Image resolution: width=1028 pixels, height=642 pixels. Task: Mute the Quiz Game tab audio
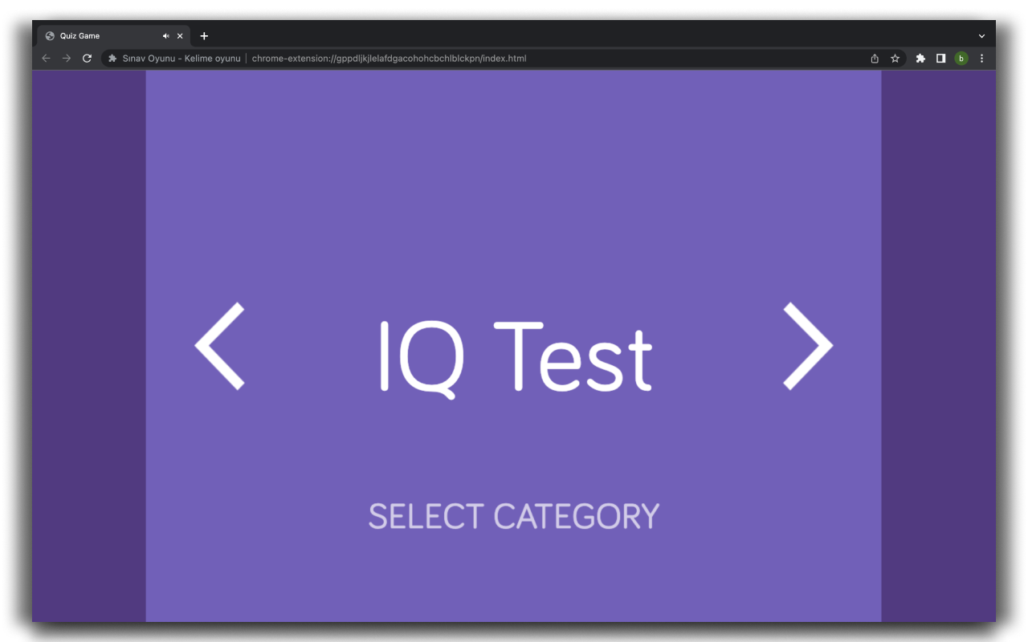[165, 36]
